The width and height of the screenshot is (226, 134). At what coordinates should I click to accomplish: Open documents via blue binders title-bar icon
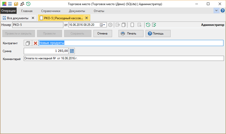(10, 4)
